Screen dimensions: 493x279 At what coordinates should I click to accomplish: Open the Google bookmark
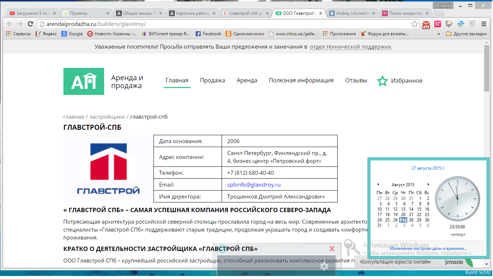coord(72,34)
